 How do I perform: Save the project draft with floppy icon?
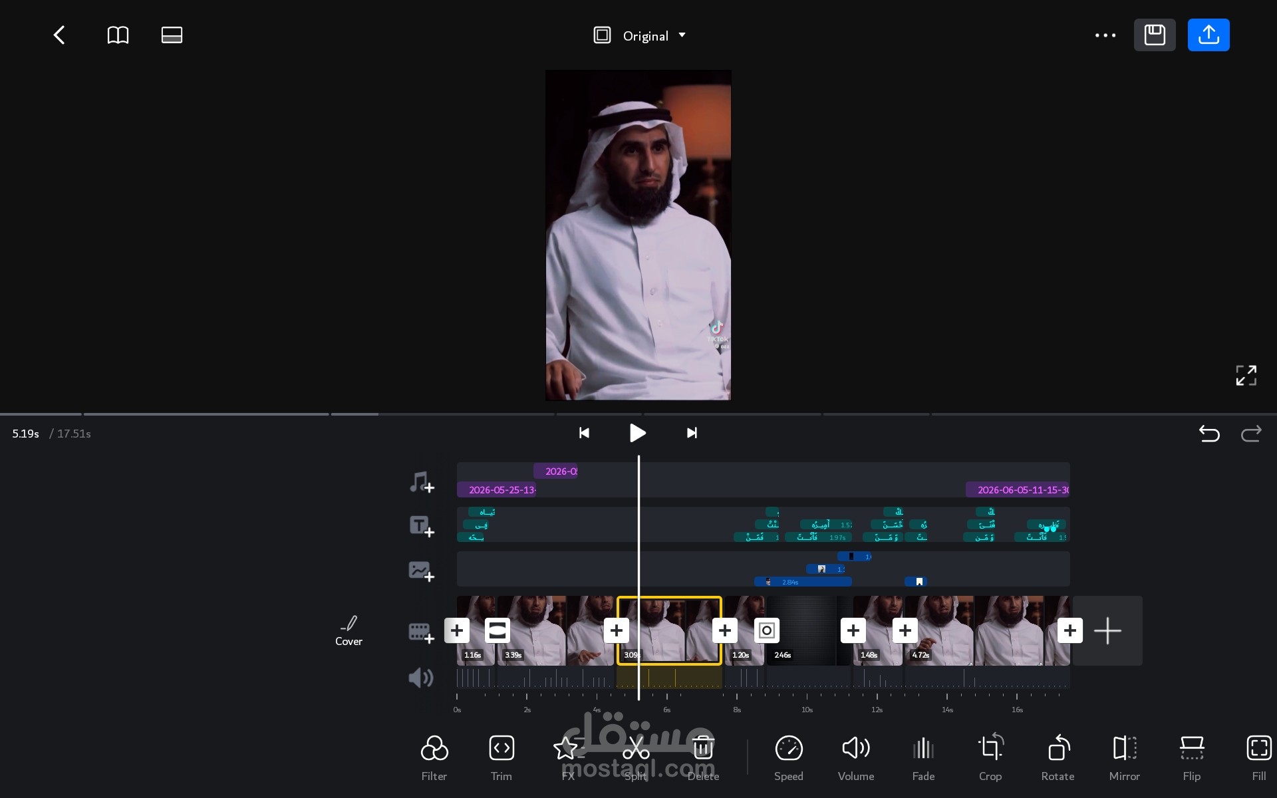tap(1155, 35)
